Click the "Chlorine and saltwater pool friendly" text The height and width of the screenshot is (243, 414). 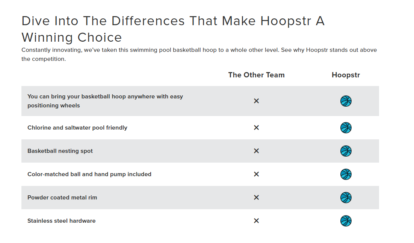point(77,128)
